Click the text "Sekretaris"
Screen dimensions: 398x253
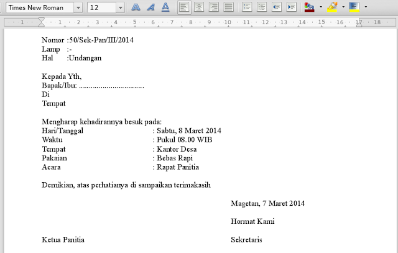246,240
